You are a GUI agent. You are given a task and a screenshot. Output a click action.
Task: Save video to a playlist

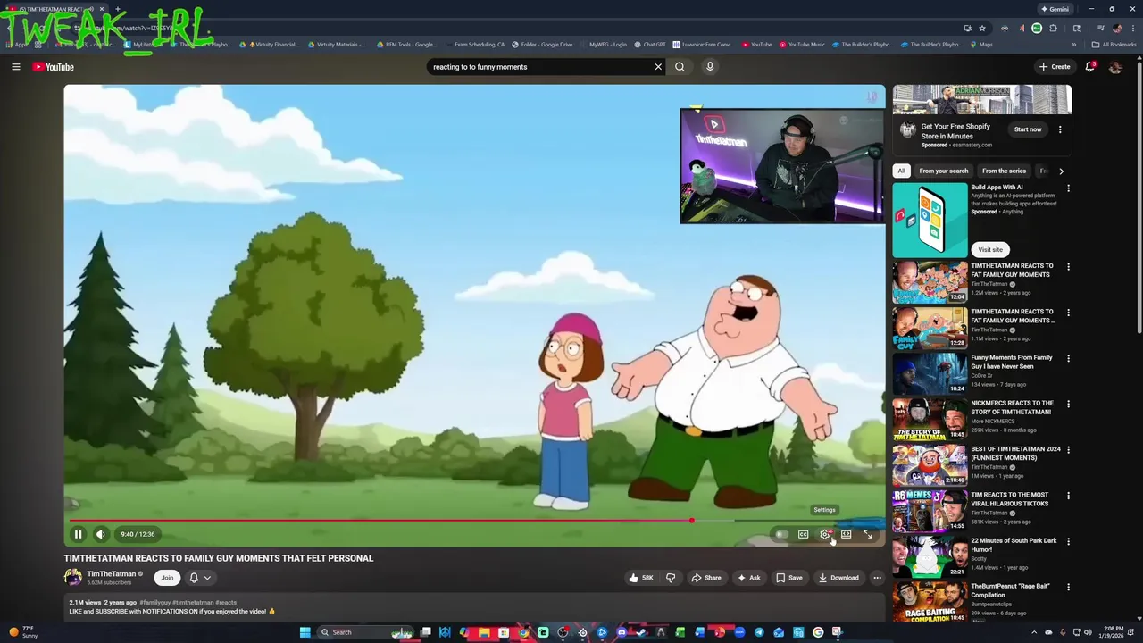click(x=788, y=578)
